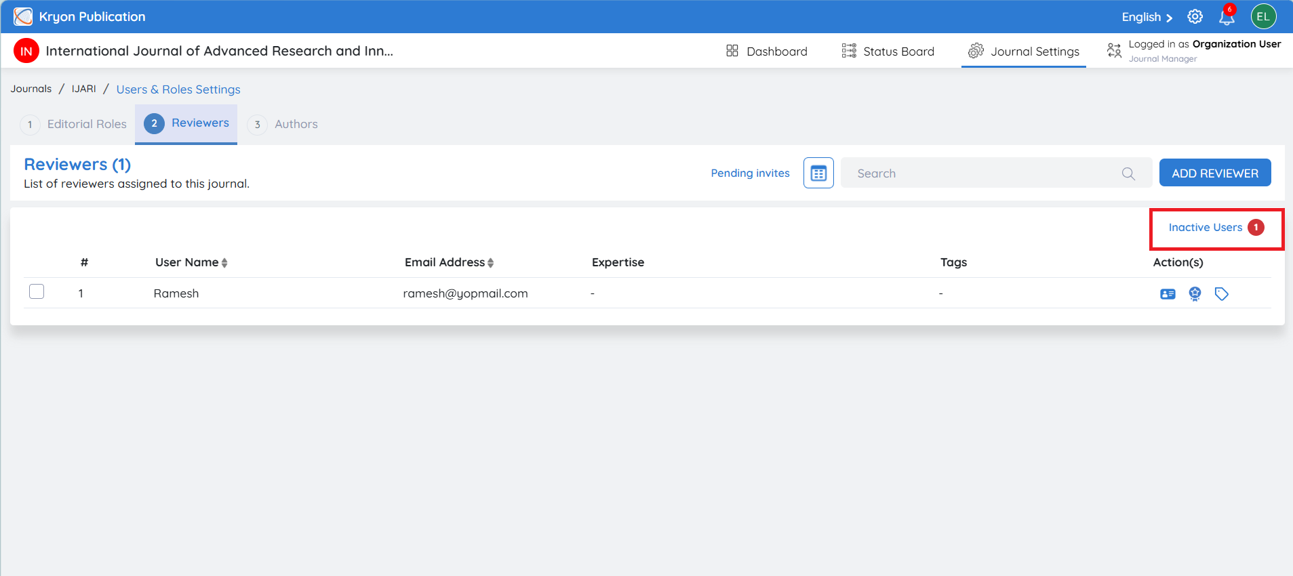The image size is (1293, 576).
Task: Focus the Search input field
Action: tap(996, 173)
